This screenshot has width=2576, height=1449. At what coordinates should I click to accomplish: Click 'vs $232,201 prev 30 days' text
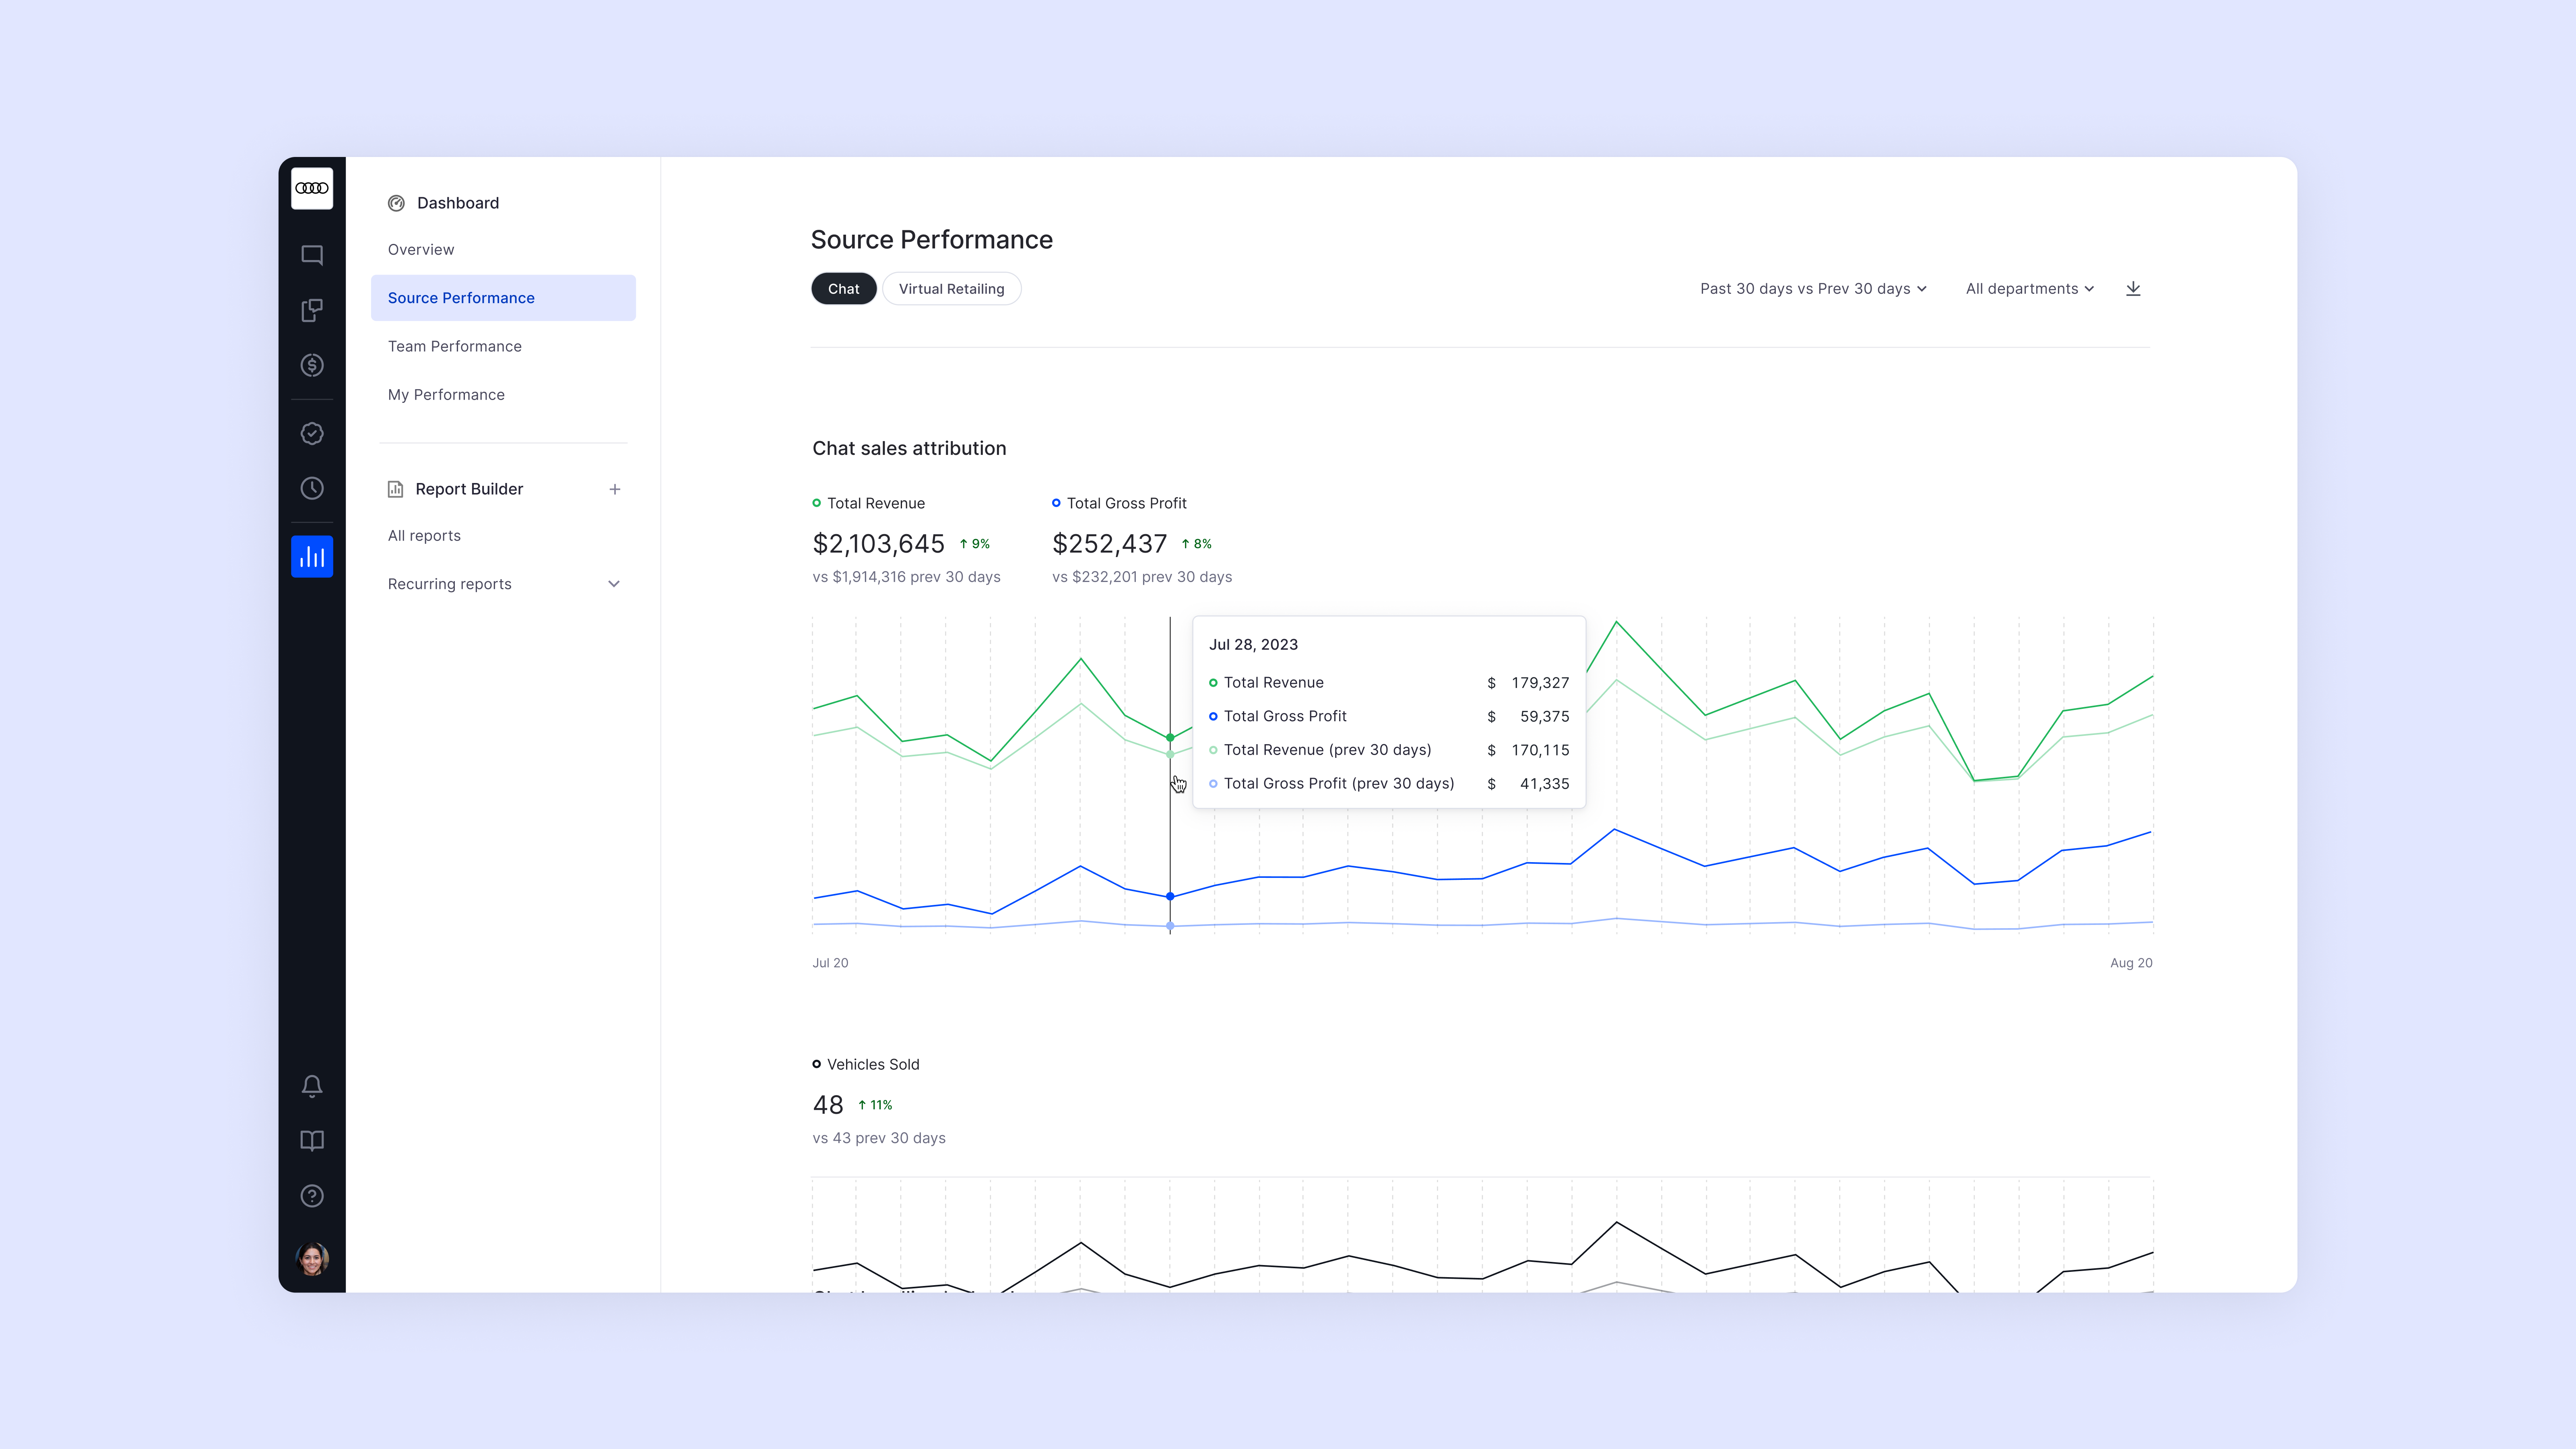(x=1142, y=577)
